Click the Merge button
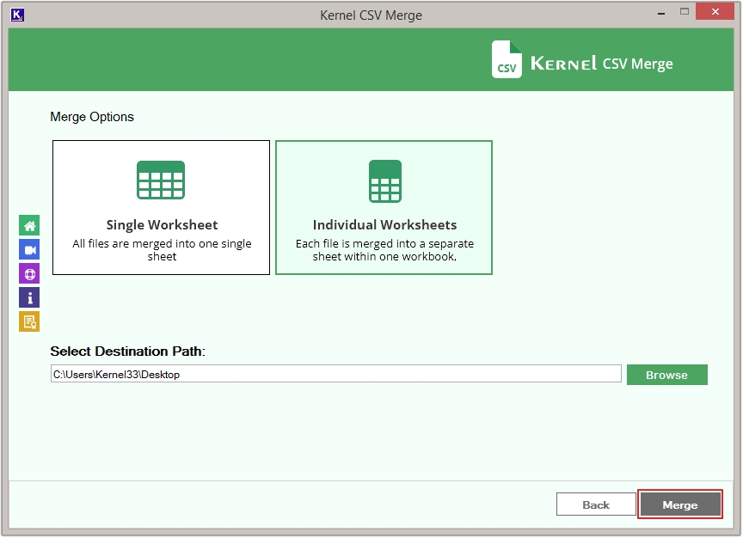743x538 pixels. point(680,504)
